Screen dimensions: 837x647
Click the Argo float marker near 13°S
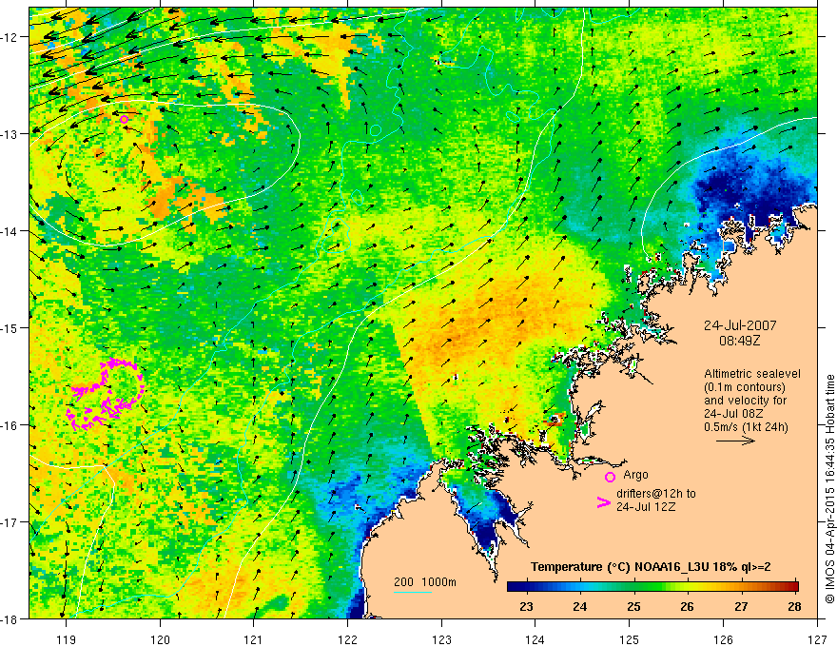tap(125, 120)
